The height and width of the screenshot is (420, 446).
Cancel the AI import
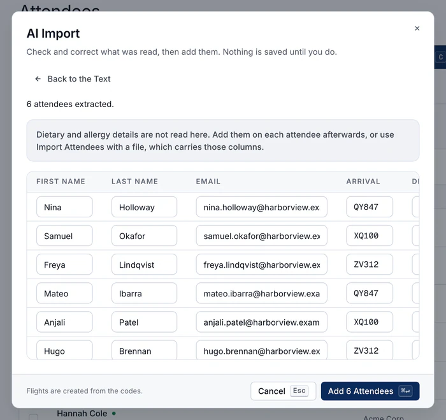point(283,391)
